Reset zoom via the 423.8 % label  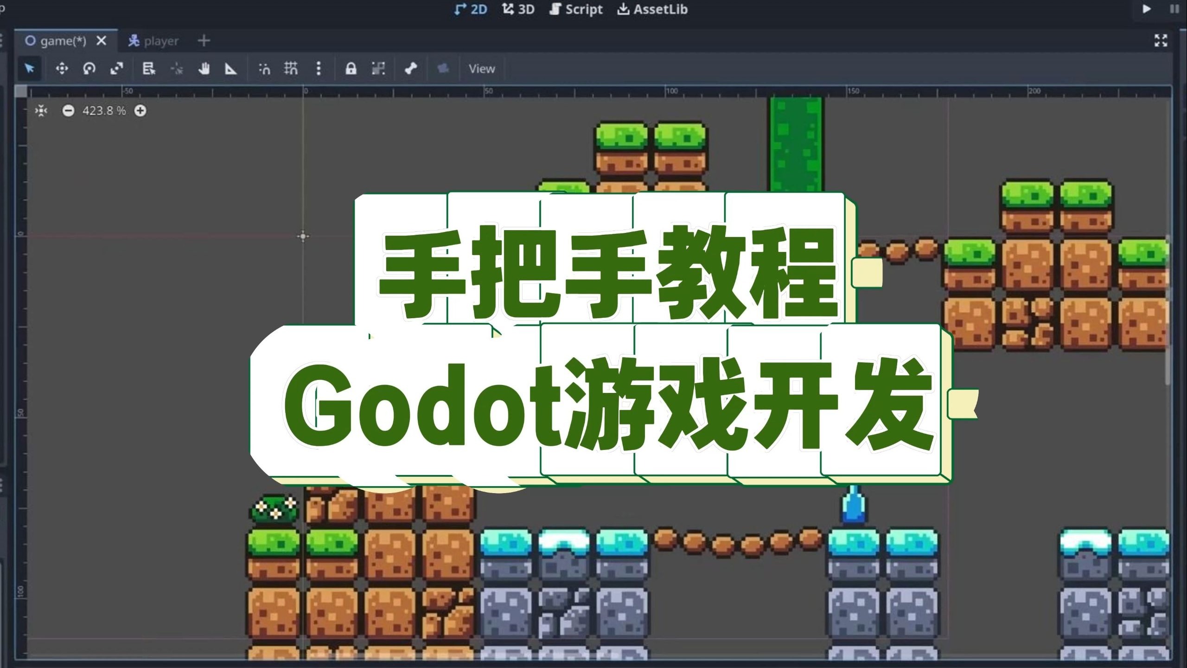pyautogui.click(x=104, y=110)
